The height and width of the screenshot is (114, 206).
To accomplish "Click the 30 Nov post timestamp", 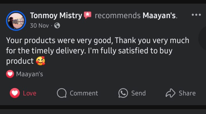I will pyautogui.click(x=39, y=25).
